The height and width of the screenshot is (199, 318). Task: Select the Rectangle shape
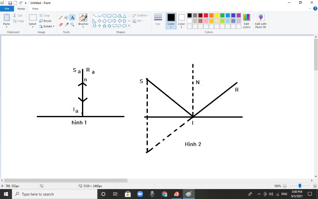[109, 16]
